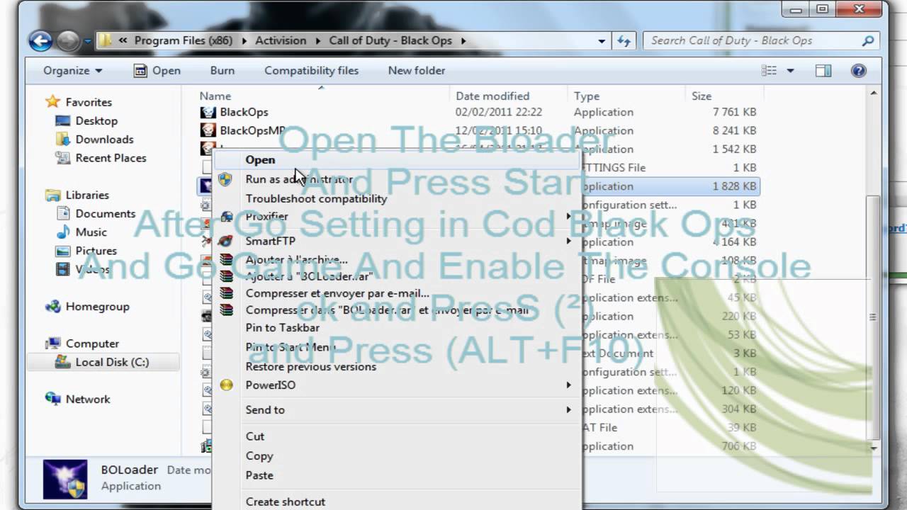Expand the Send to submenu arrow
Image resolution: width=907 pixels, height=510 pixels.
(x=568, y=409)
